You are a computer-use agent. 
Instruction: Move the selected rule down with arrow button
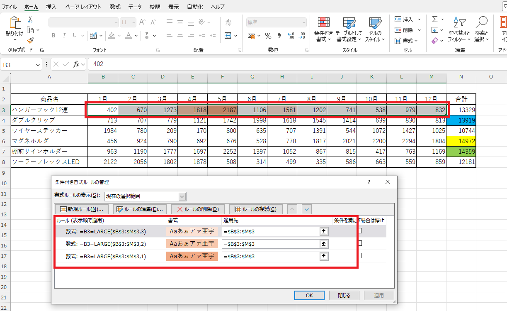tap(307, 209)
